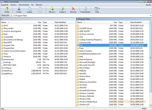Sort left panel by Date Modified
Screen dimensions: 152x110
(62, 22)
